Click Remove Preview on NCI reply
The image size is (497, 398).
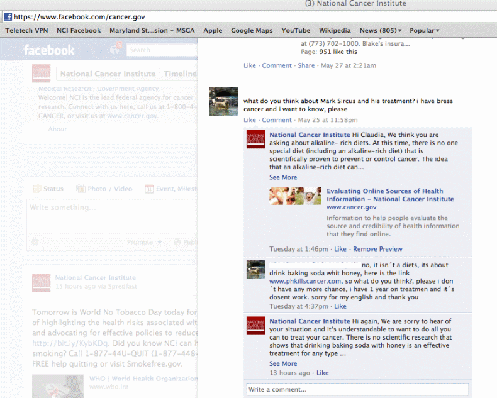(377, 249)
